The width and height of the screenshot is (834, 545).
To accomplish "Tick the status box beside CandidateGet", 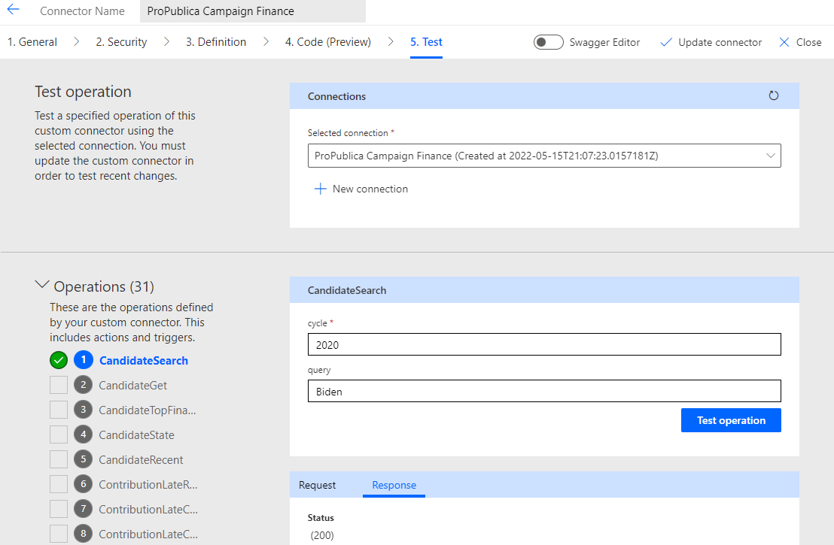I will tap(59, 385).
